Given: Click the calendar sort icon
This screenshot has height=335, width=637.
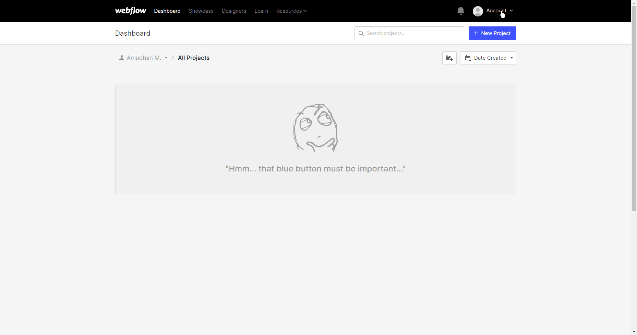Looking at the screenshot, I should 468,58.
